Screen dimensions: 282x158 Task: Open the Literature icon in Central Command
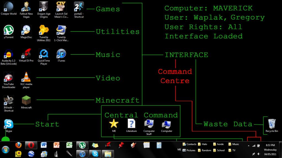click(131, 126)
